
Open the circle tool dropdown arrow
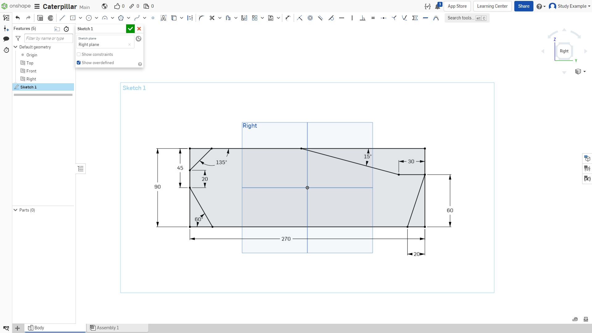pos(97,18)
